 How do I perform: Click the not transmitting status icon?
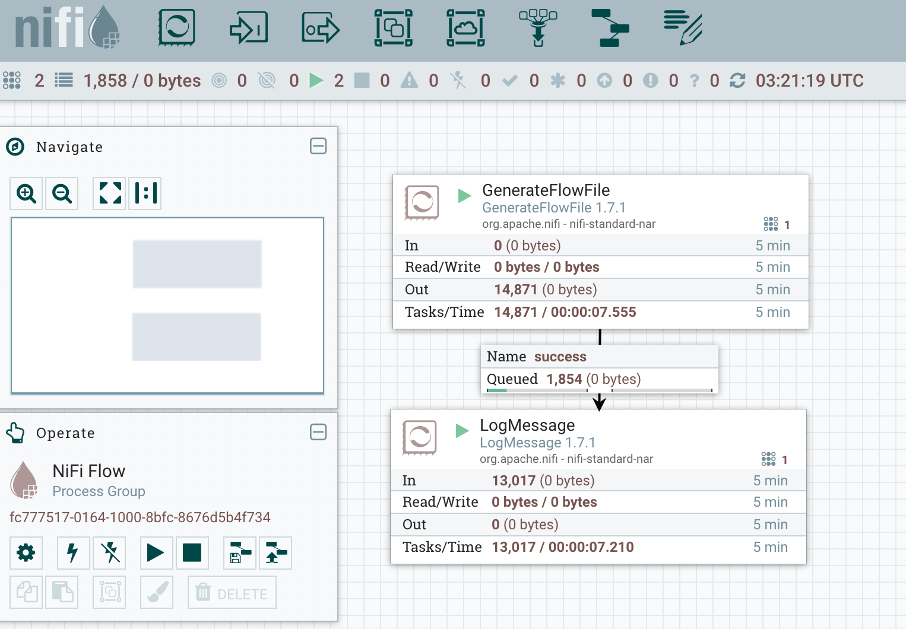coord(267,80)
